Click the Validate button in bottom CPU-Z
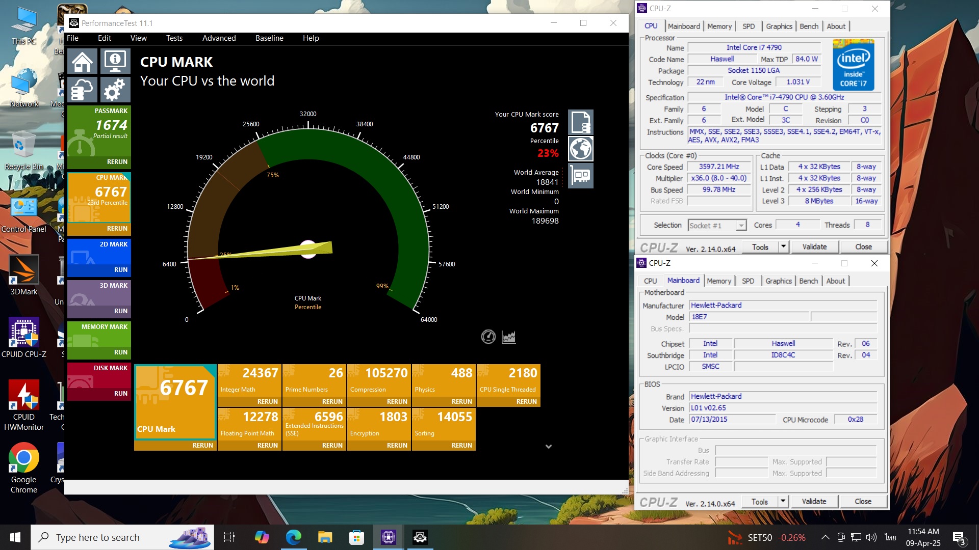Image resolution: width=979 pixels, height=550 pixels. [x=814, y=502]
